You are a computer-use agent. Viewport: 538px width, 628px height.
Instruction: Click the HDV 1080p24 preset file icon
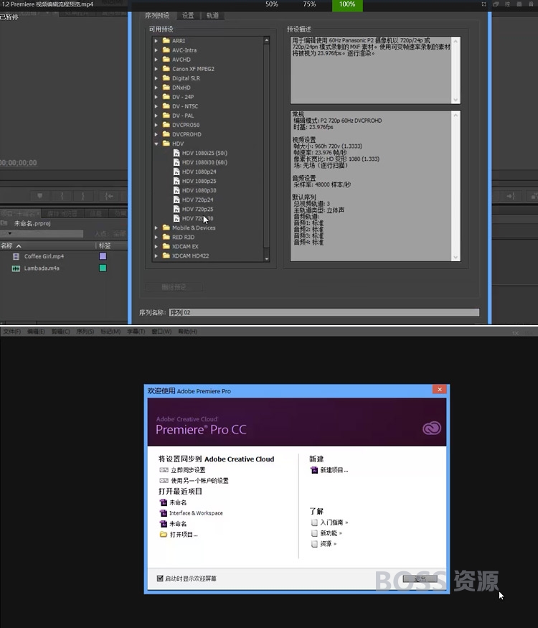tap(176, 172)
